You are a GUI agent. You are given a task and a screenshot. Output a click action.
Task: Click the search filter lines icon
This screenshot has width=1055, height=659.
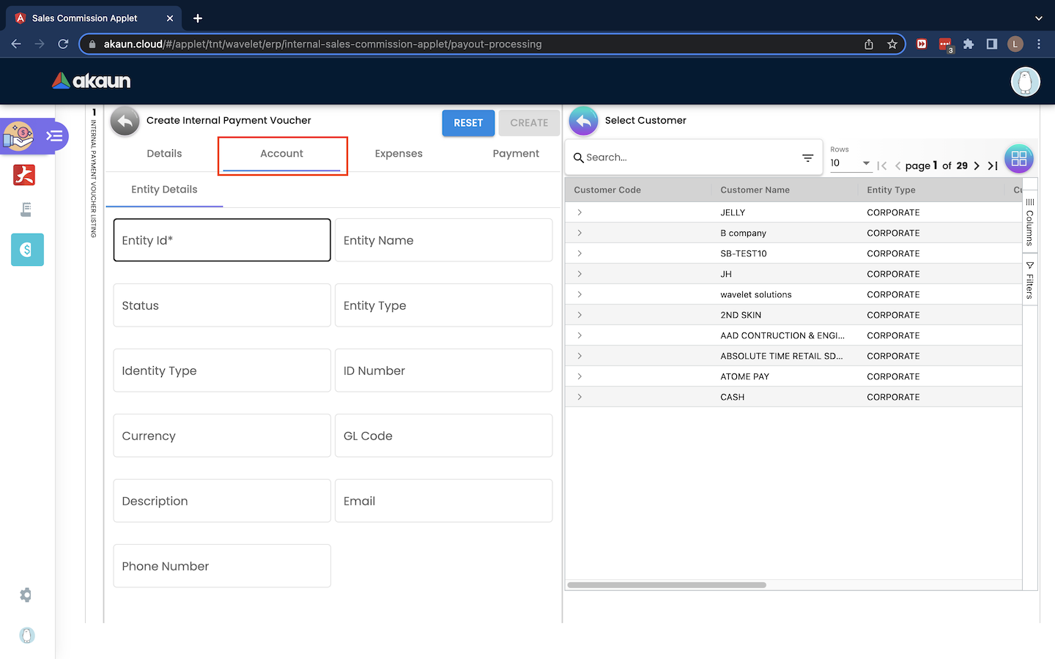point(807,158)
